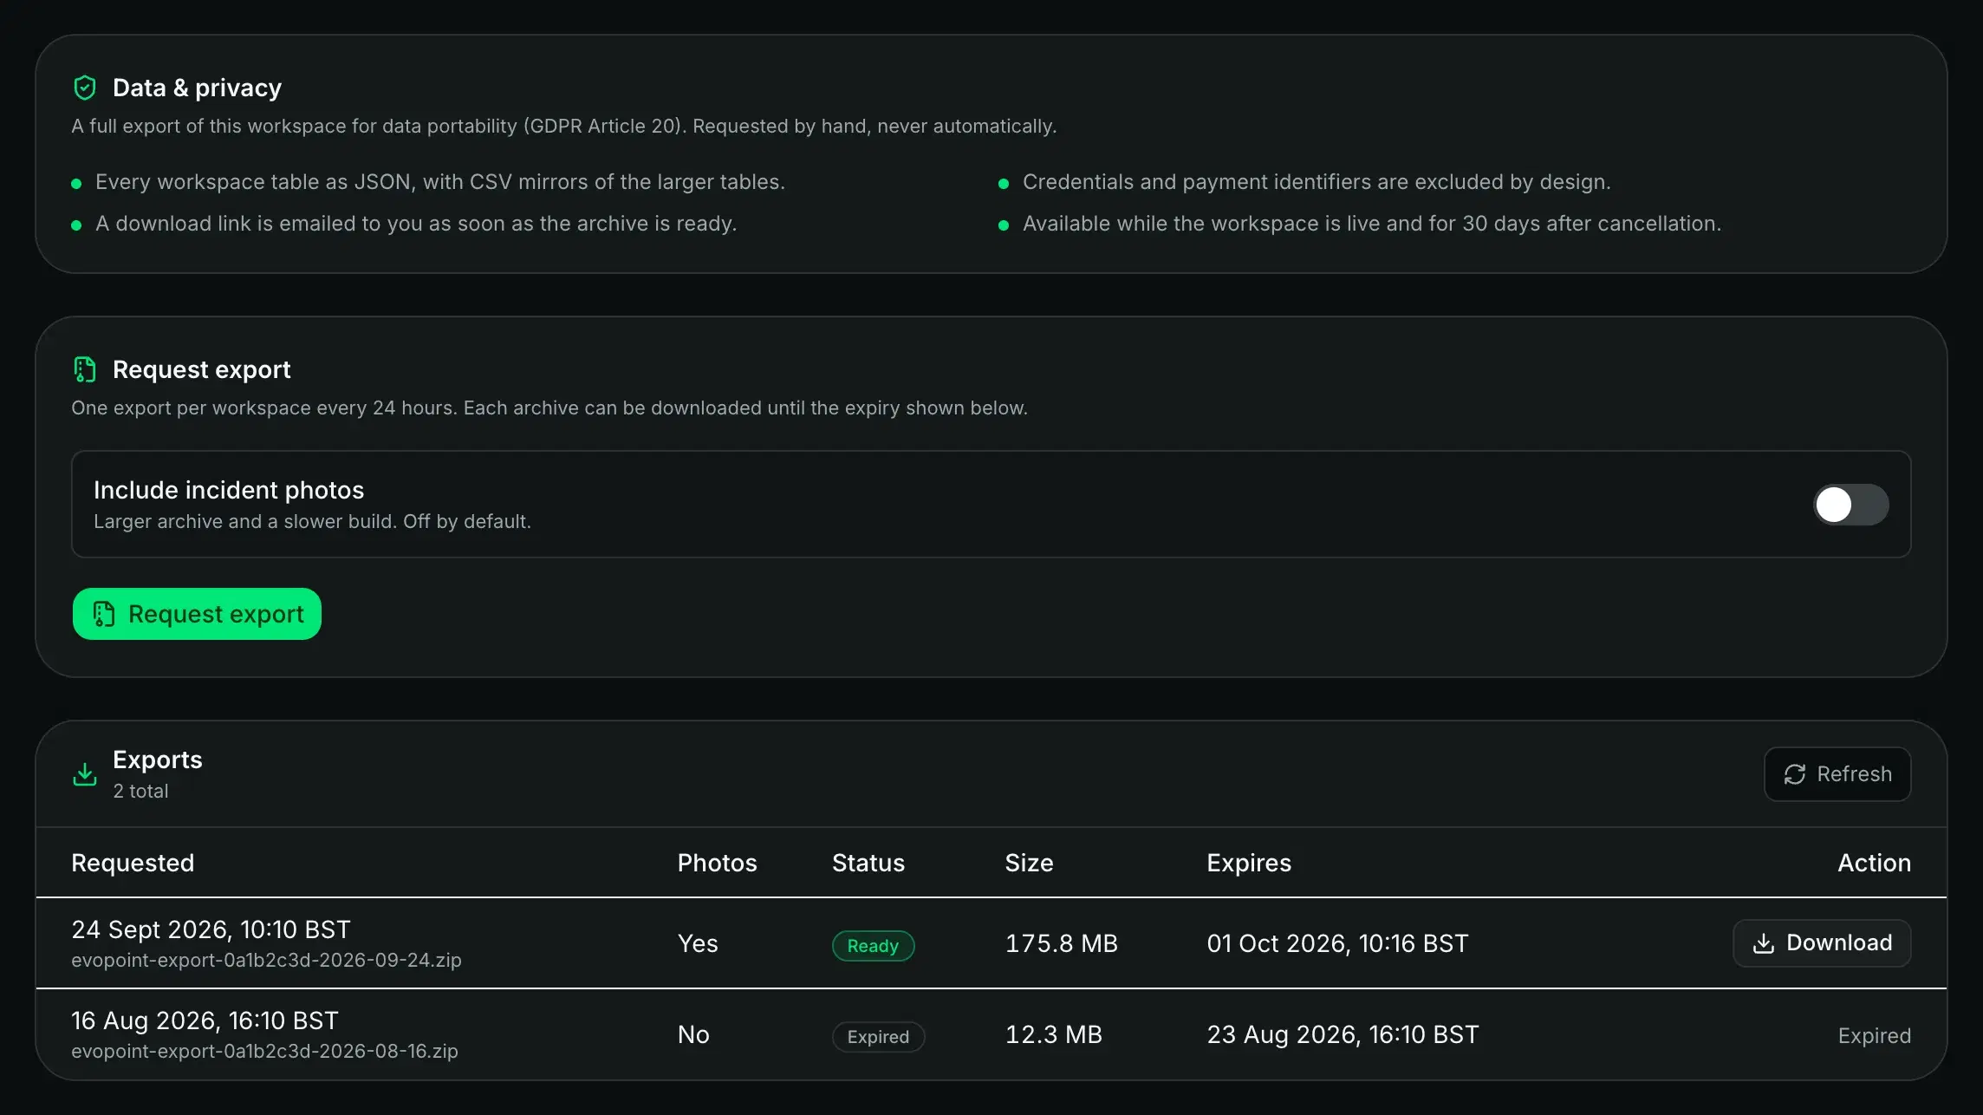1983x1115 pixels.
Task: Click the Requested column header
Action: (133, 863)
